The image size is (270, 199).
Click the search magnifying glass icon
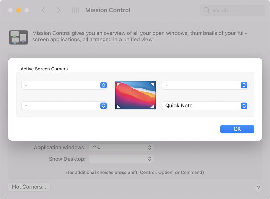207,10
